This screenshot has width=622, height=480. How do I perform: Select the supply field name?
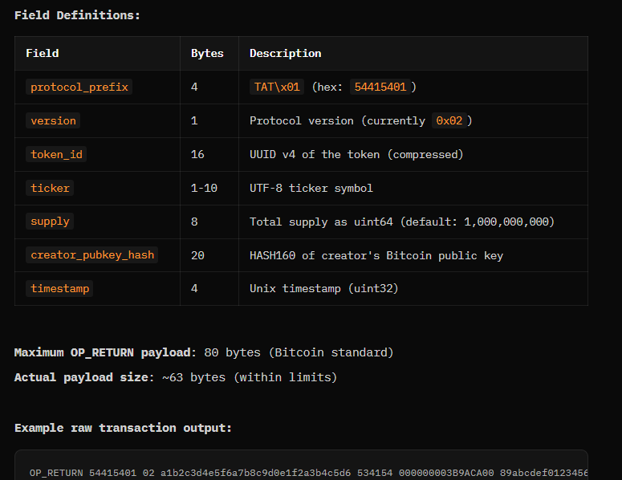(50, 222)
